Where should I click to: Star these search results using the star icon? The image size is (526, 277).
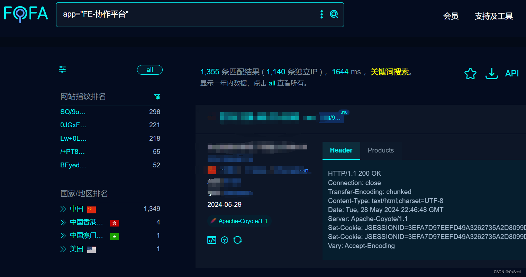[x=470, y=74]
